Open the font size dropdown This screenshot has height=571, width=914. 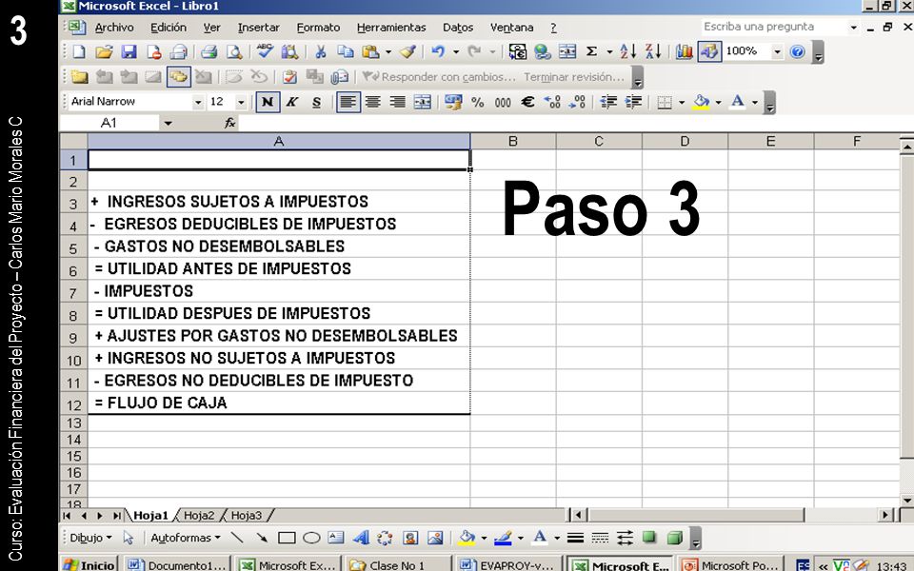coord(241,103)
